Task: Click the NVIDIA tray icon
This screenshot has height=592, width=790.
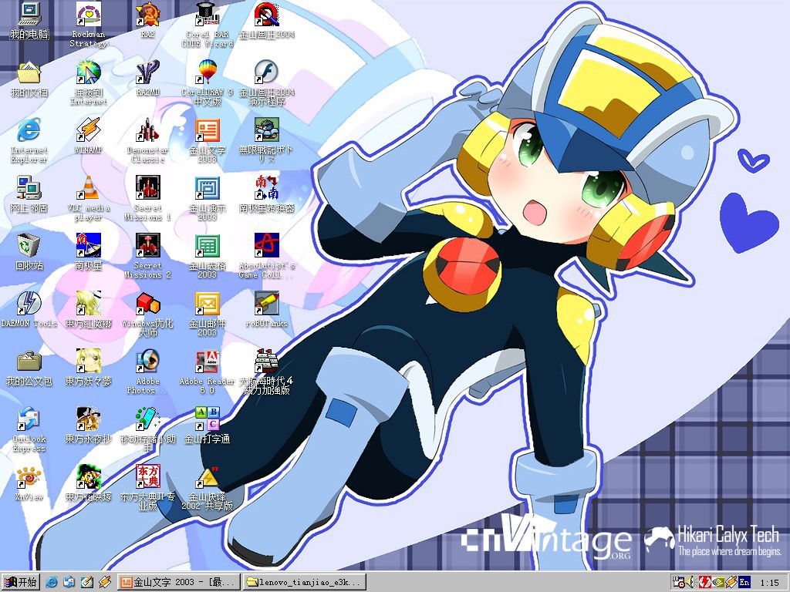Action: [x=717, y=582]
